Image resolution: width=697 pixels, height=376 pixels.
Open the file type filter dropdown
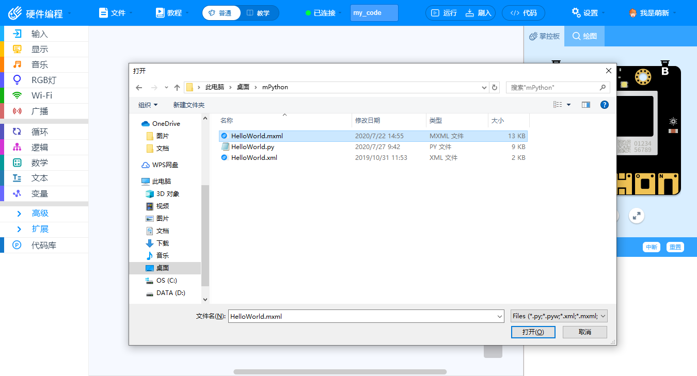558,316
